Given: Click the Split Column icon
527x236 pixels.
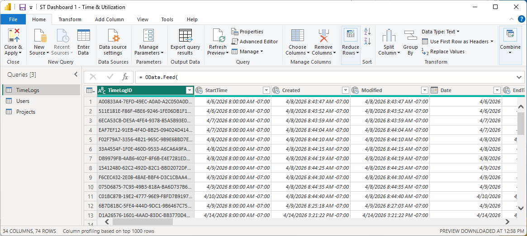Looking at the screenshot, I should tap(389, 36).
